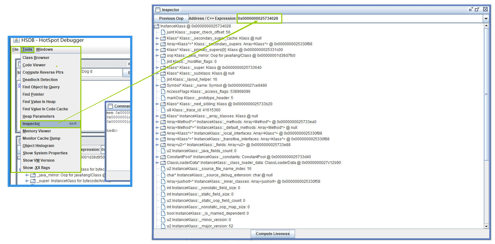This screenshot has width=495, height=244.
Task: Choose Deadlock Detection menu entry
Action: coord(50,80)
